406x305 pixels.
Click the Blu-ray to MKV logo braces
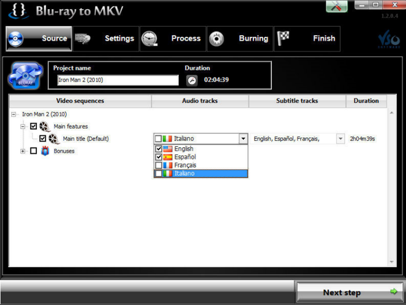(18, 11)
